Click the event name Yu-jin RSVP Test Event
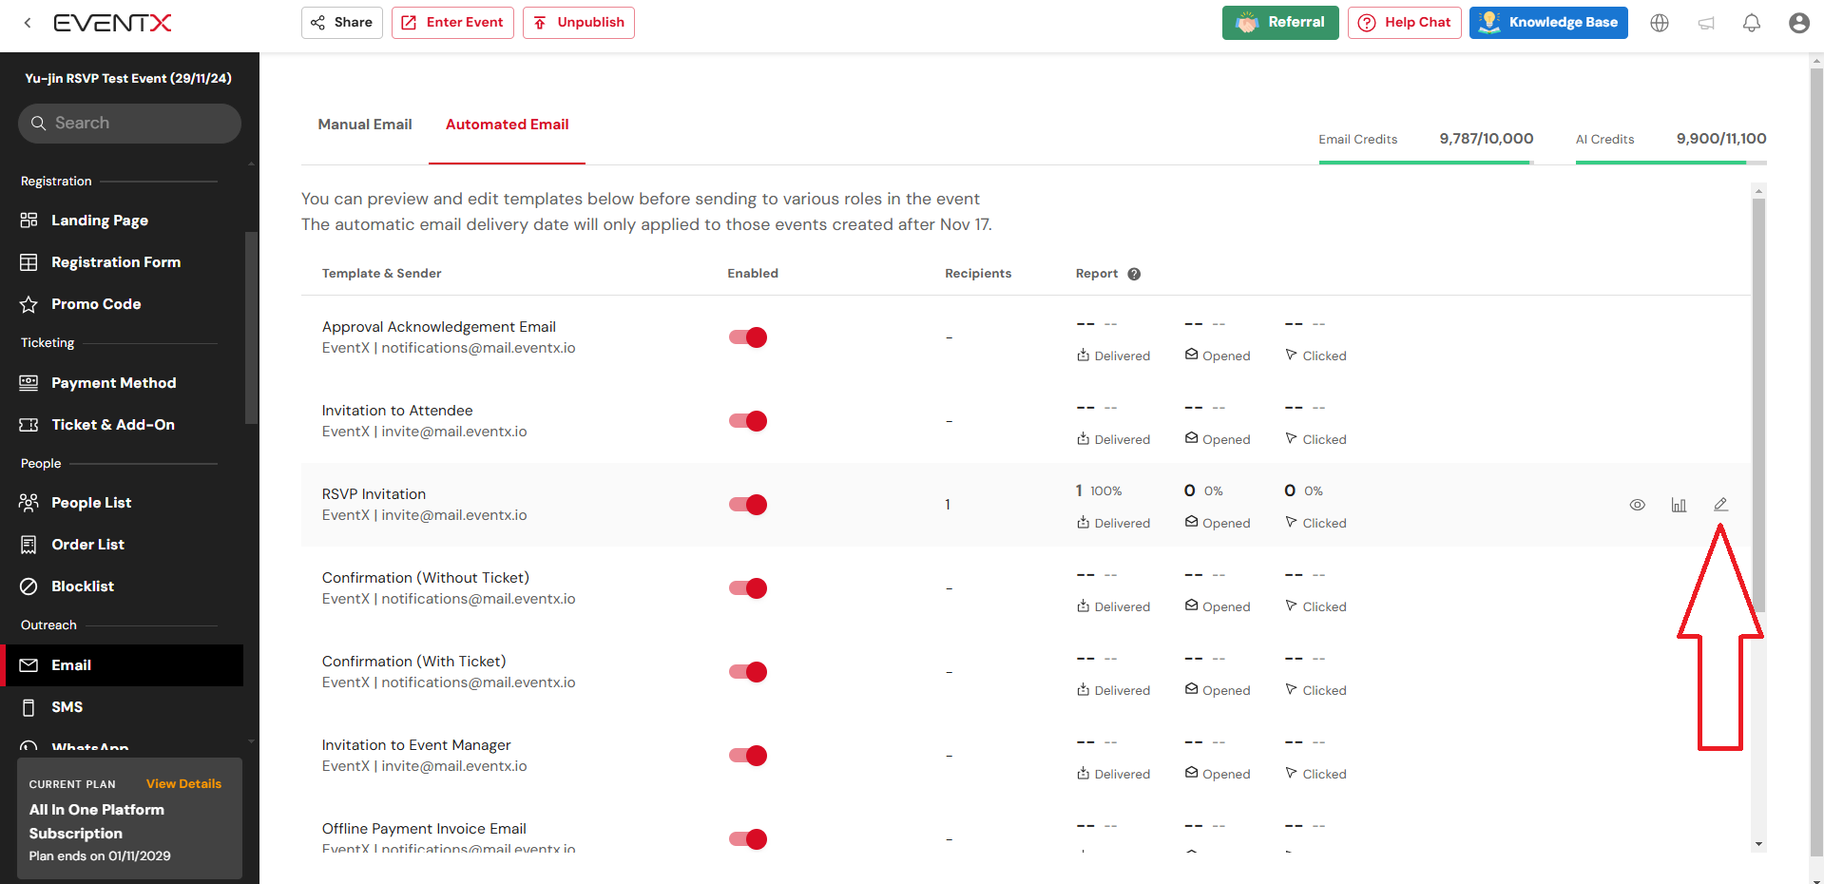This screenshot has width=1824, height=884. (128, 79)
